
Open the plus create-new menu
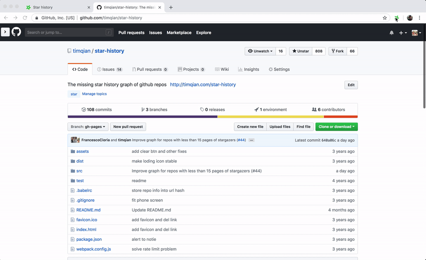(x=403, y=33)
